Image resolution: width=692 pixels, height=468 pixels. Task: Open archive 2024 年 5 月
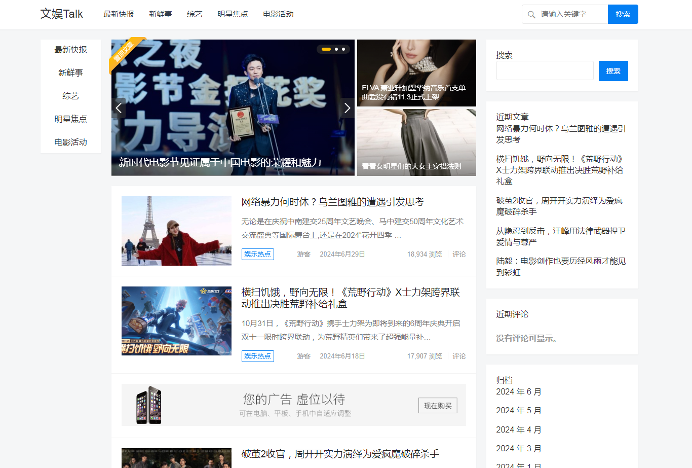[x=519, y=411]
